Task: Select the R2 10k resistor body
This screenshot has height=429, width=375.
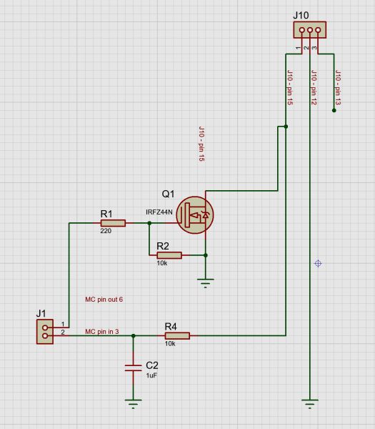Action: coord(169,255)
